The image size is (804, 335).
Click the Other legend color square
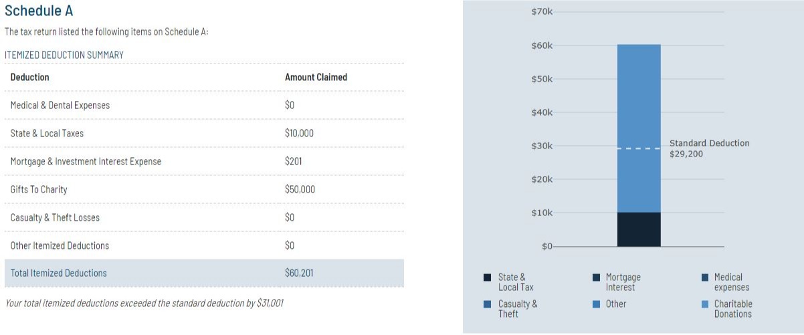pos(596,304)
